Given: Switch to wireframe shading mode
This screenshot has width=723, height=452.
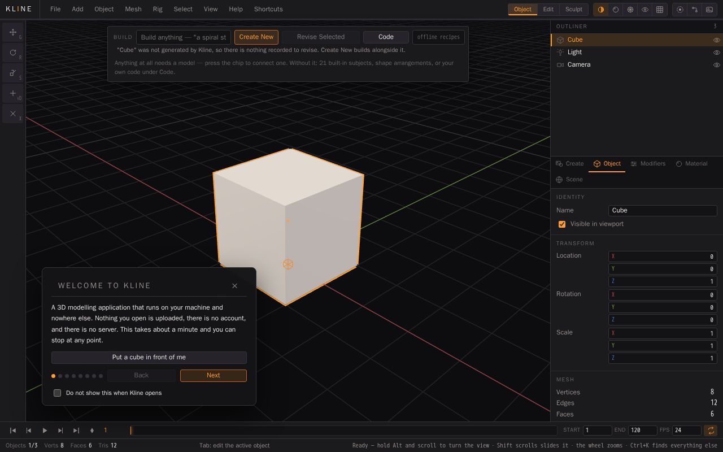Looking at the screenshot, I should (630, 10).
